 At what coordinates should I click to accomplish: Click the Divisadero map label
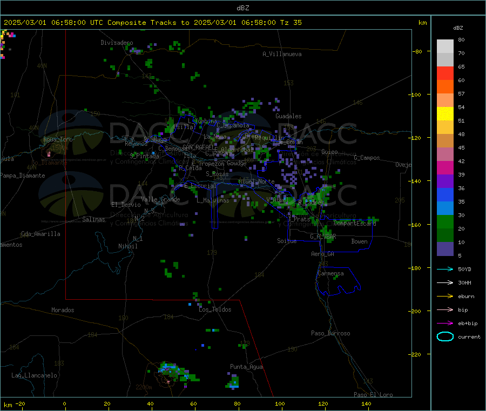(x=117, y=43)
